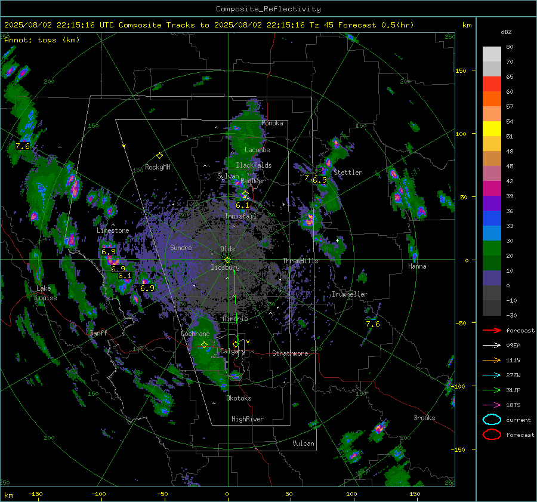Viewport: 537px width, 502px height.
Task: Pick the bright yellow swatch in dBZ scale
Action: (x=492, y=129)
